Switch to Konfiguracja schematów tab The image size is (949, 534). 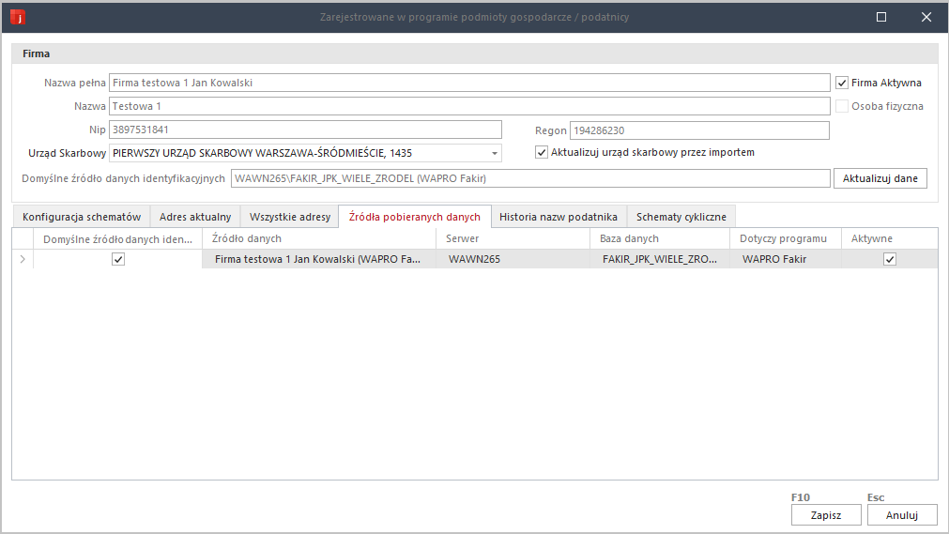[x=82, y=217]
